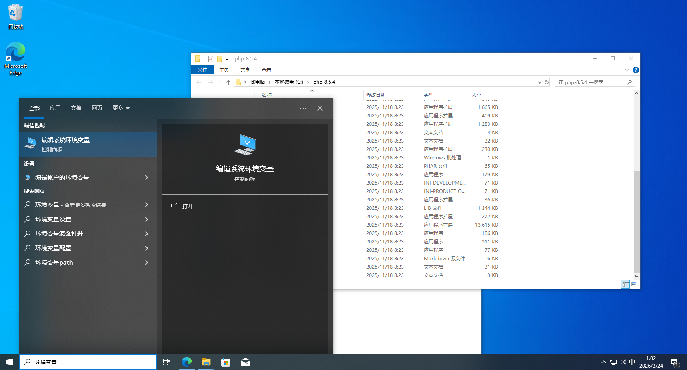Click the File Explorer taskbar icon

pos(206,362)
